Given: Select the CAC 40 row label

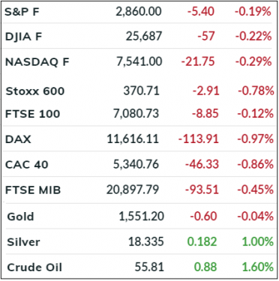Looking at the screenshot, I should click(x=26, y=165).
